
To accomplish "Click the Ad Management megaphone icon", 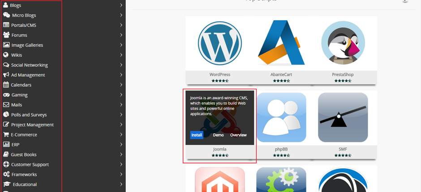I will point(6,75).
